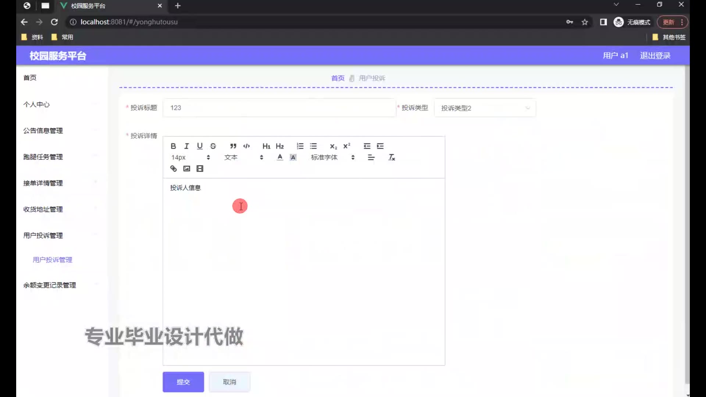The image size is (706, 397).
Task: Clear text formatting in the editor
Action: 392,157
